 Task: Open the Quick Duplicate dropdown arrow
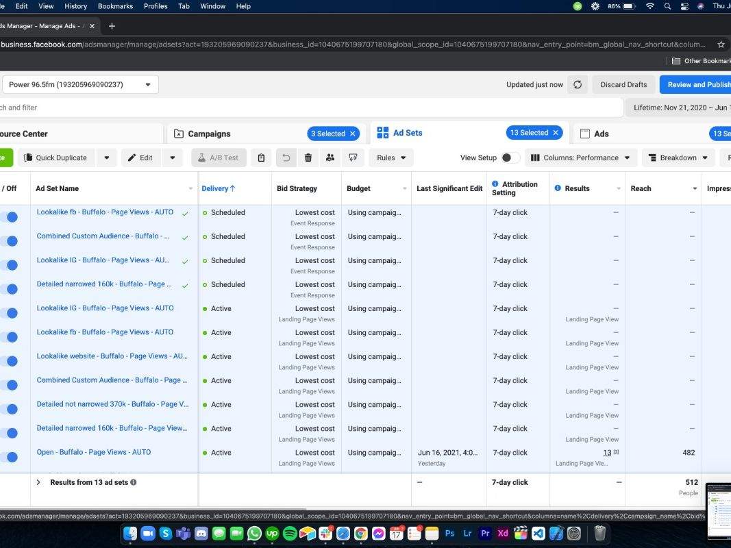[x=107, y=158]
